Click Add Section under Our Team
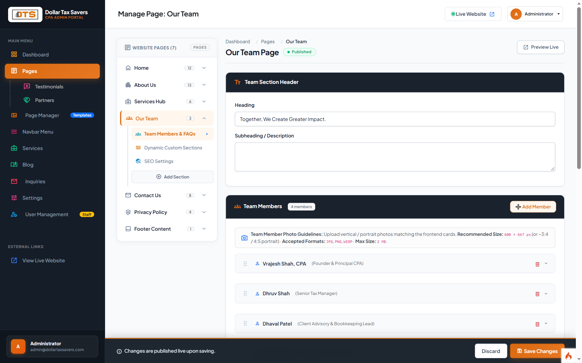Screen dimensions: 582x363 click(173, 177)
